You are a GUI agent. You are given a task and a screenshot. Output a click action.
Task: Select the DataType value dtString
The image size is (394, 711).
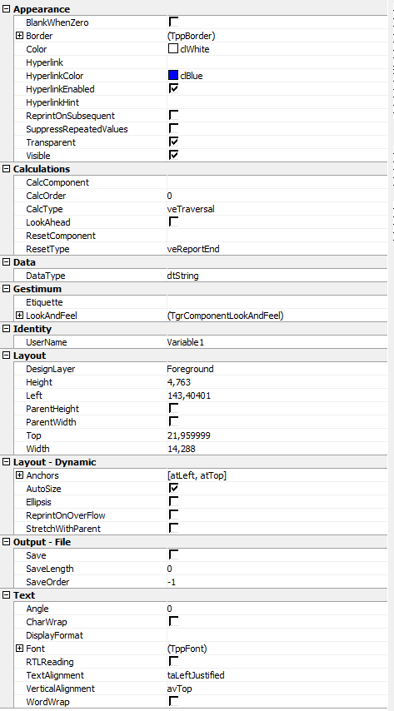[x=183, y=276]
